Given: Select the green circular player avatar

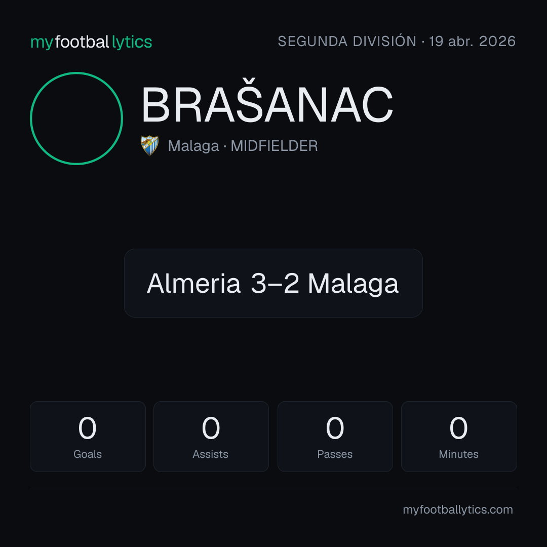Looking at the screenshot, I should (x=76, y=119).
